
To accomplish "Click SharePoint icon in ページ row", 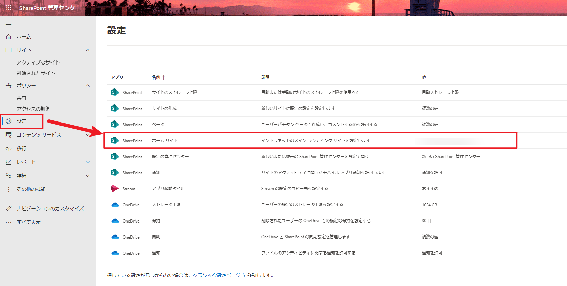I will (x=115, y=124).
